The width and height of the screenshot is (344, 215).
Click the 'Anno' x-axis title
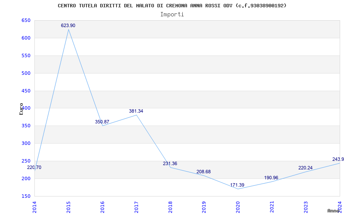coord(333,211)
